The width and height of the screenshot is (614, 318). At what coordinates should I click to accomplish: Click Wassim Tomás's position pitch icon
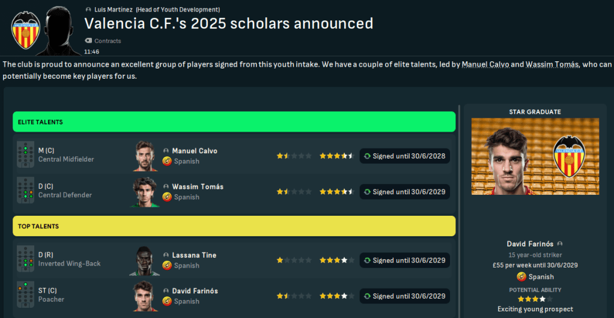click(x=26, y=191)
